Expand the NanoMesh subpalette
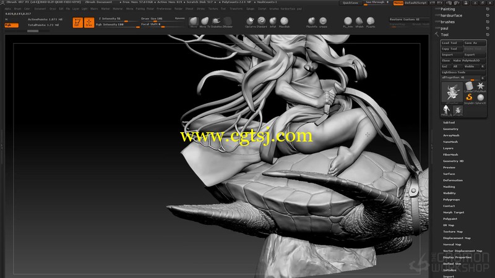This screenshot has width=495, height=278. 450,142
